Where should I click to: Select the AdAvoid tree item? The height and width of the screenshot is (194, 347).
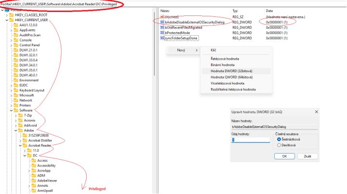(x=30, y=126)
